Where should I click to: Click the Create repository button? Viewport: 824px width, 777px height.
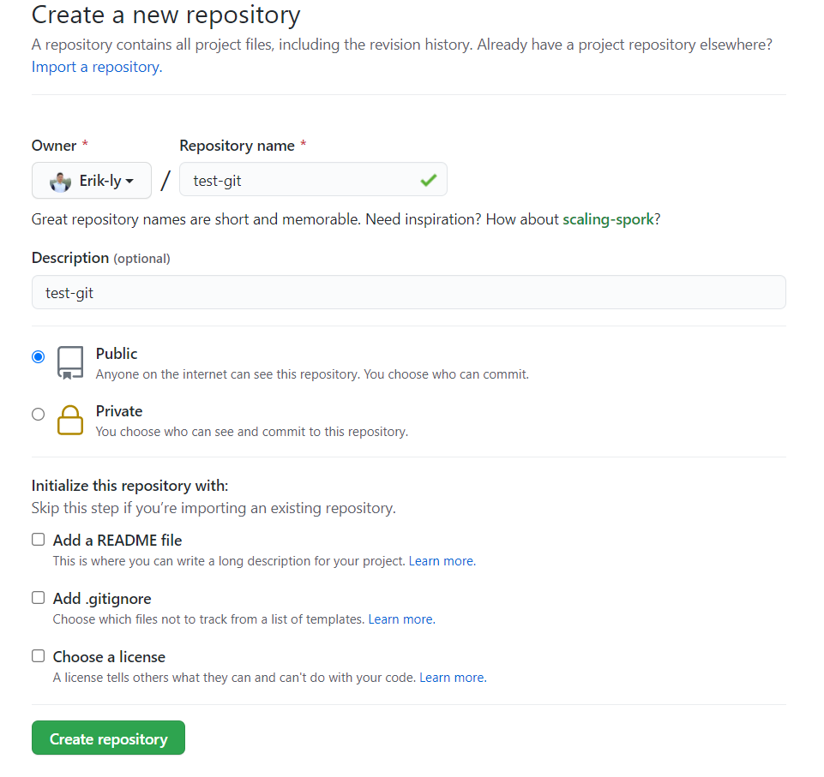coord(107,737)
